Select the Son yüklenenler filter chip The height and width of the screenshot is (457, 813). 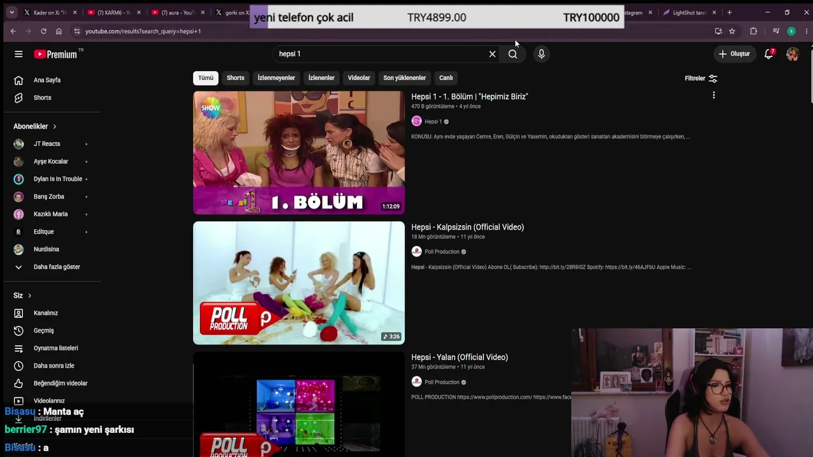[405, 78]
